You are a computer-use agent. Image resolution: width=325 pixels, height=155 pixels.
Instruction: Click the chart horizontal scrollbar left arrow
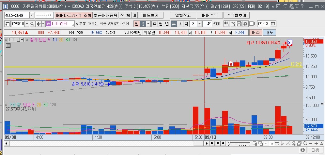point(6,143)
